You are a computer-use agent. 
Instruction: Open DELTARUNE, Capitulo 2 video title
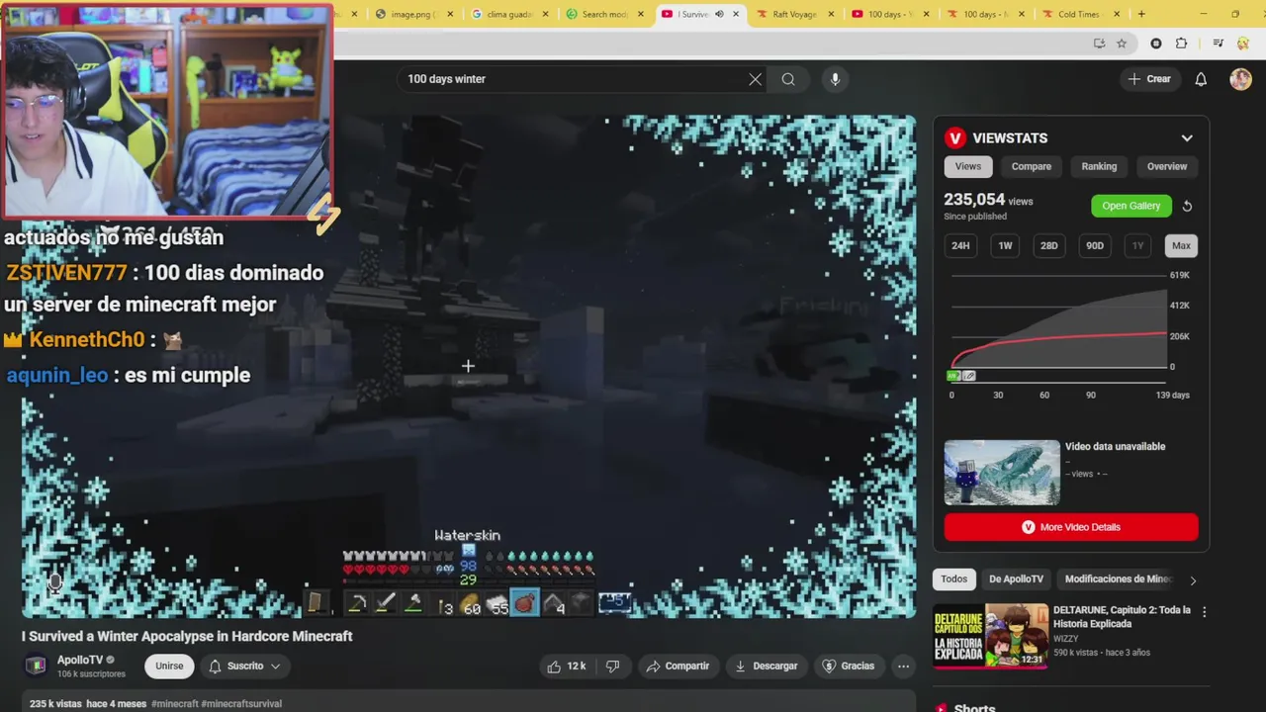click(1122, 616)
